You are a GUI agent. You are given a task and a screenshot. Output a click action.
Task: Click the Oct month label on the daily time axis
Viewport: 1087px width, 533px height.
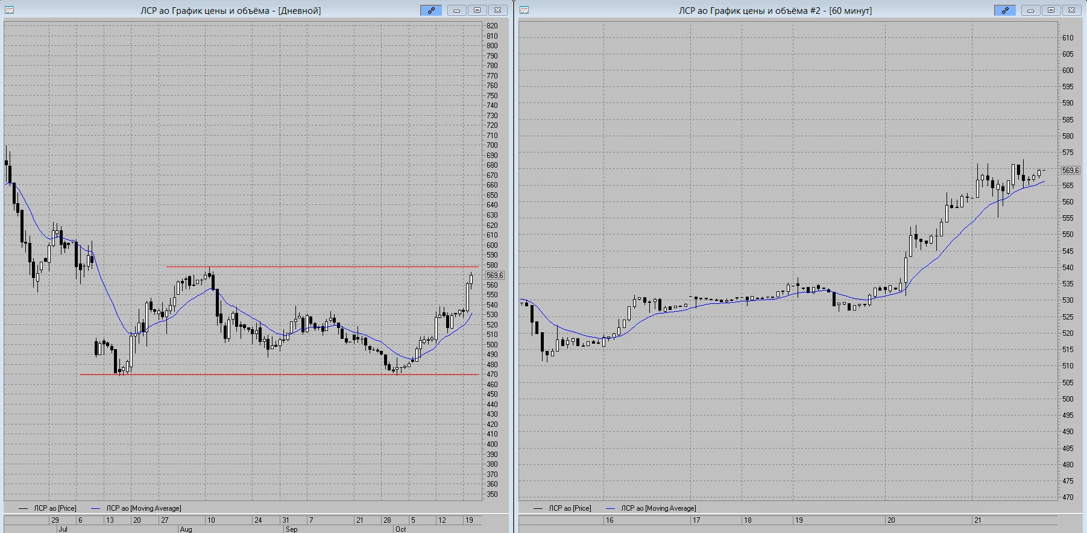click(400, 529)
